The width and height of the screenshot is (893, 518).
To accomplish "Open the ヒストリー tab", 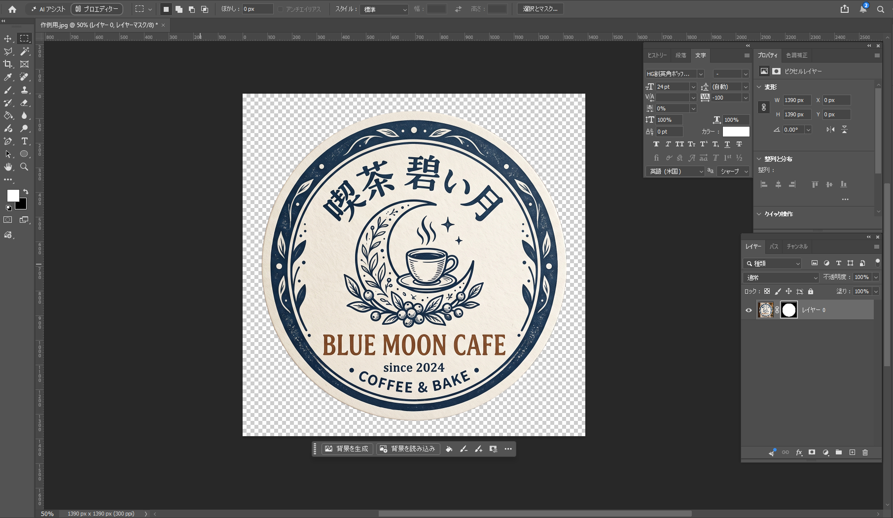I will click(657, 55).
